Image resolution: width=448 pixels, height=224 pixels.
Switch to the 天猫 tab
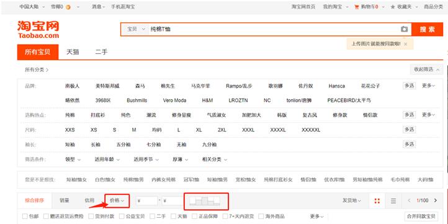(x=73, y=52)
